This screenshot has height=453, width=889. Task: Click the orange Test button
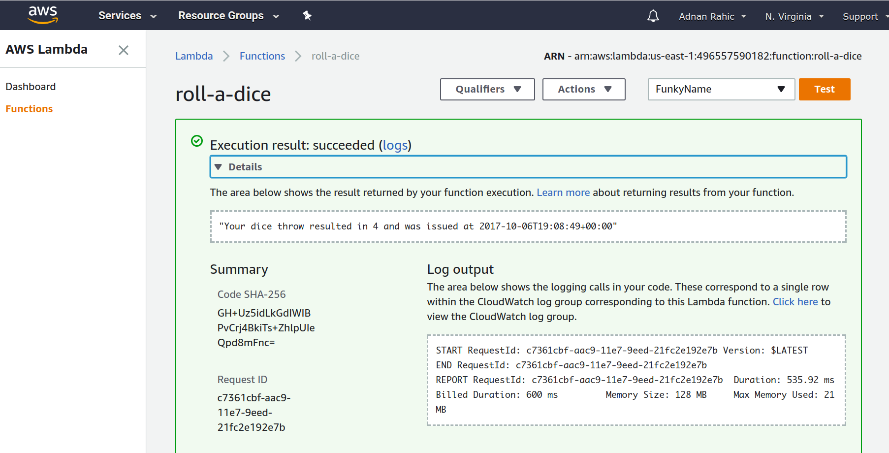point(825,89)
